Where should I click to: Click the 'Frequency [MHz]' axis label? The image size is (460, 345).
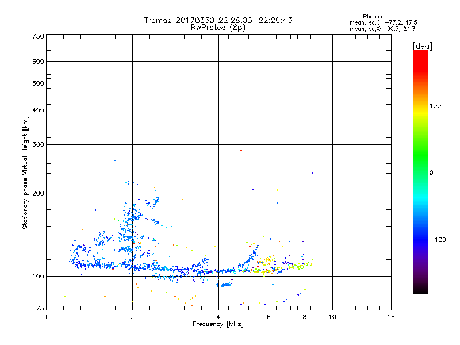218,324
